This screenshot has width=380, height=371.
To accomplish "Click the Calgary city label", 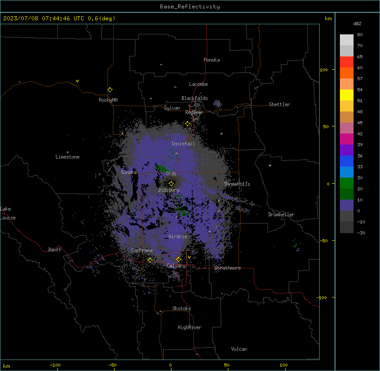I will [176, 266].
